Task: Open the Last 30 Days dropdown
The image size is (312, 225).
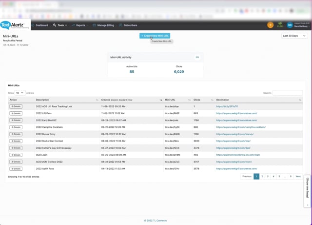Action: click(294, 36)
